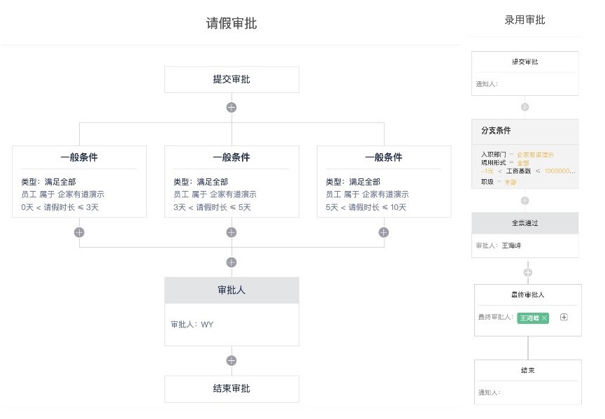
Task: Click the plus icon directly above the 审批人 node
Action: pyautogui.click(x=232, y=262)
